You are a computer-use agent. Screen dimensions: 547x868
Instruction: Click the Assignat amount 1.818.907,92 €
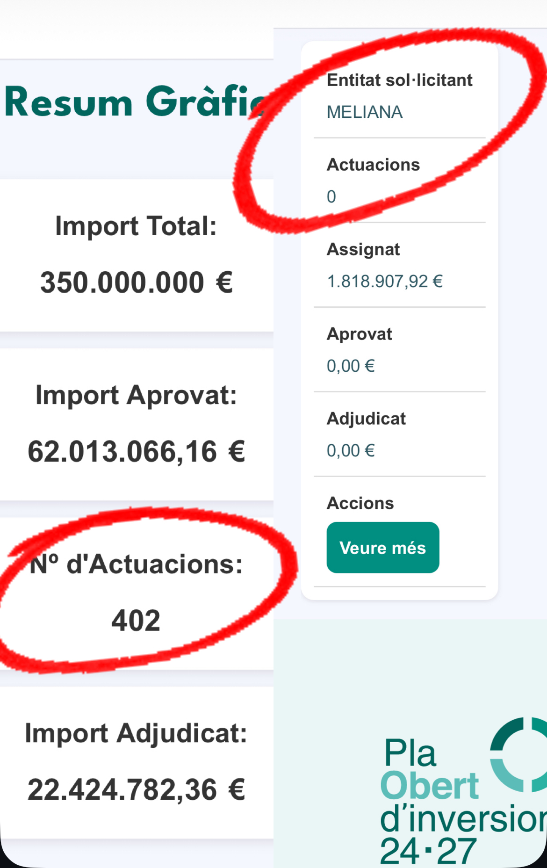[385, 281]
